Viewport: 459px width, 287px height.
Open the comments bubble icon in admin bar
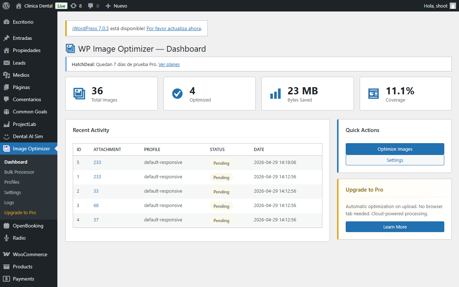(x=91, y=6)
